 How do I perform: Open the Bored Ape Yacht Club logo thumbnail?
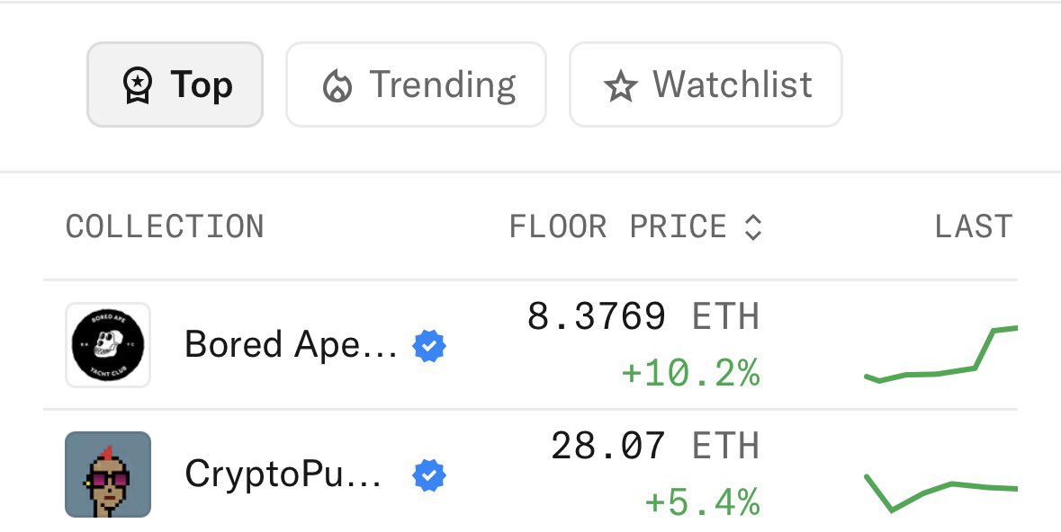coord(108,345)
